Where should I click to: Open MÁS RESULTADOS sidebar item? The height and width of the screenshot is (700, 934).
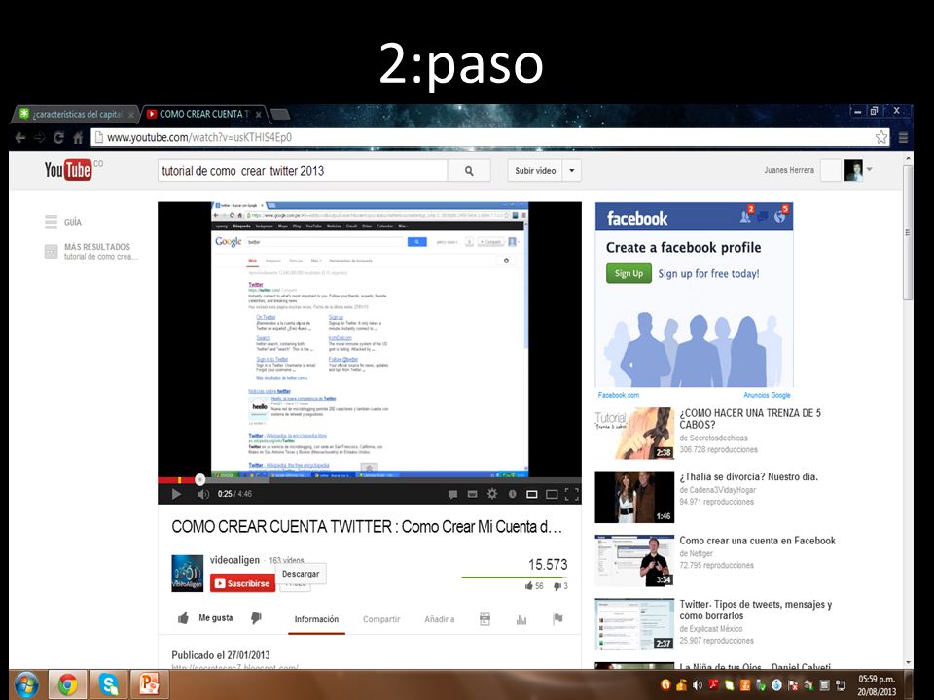coord(91,251)
